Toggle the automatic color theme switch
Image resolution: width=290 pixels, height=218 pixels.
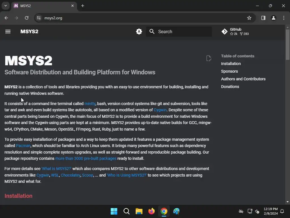point(139,32)
